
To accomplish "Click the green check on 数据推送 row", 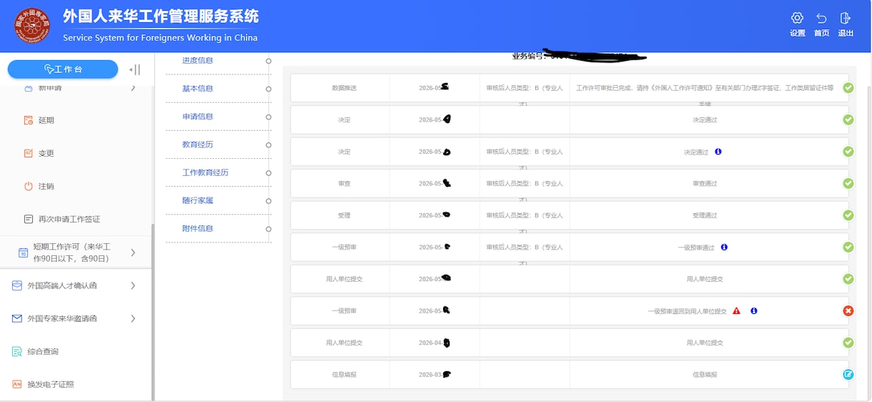I will point(848,88).
